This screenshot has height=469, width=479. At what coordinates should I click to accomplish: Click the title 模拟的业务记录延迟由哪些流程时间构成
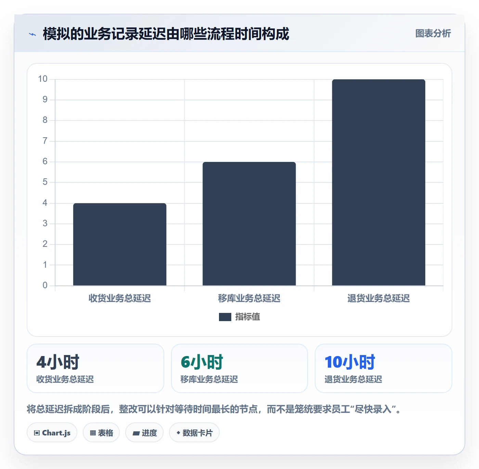pos(166,34)
